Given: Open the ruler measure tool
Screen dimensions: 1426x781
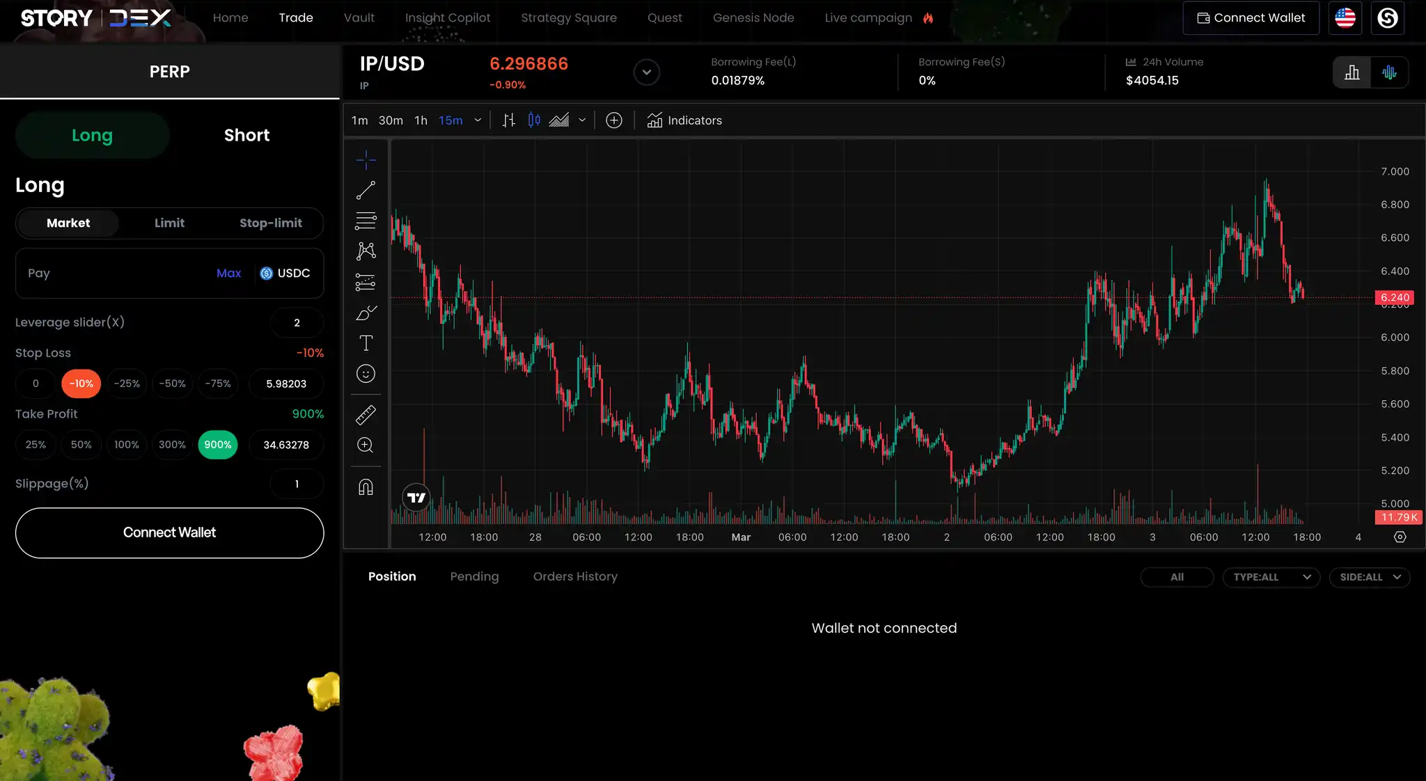Looking at the screenshot, I should pos(366,415).
